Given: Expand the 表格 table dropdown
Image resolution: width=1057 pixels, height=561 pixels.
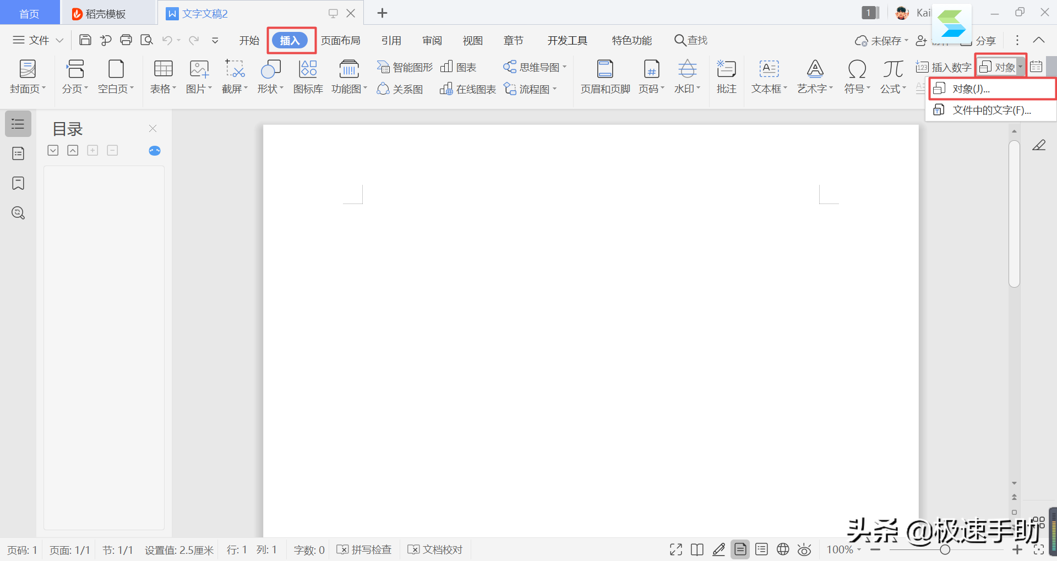Looking at the screenshot, I should (x=163, y=76).
